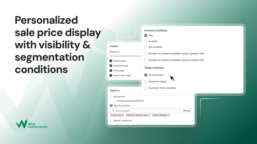Click the Target customers heading
Image resolution: width=257 pixels, height=144 pixels.
pos(154,68)
